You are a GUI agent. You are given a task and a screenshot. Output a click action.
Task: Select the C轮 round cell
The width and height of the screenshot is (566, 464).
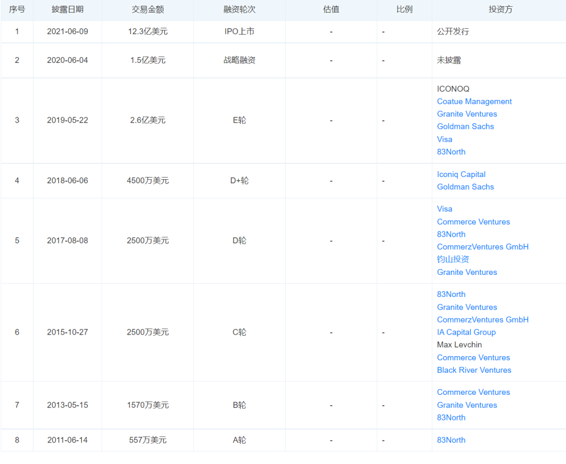coord(240,332)
